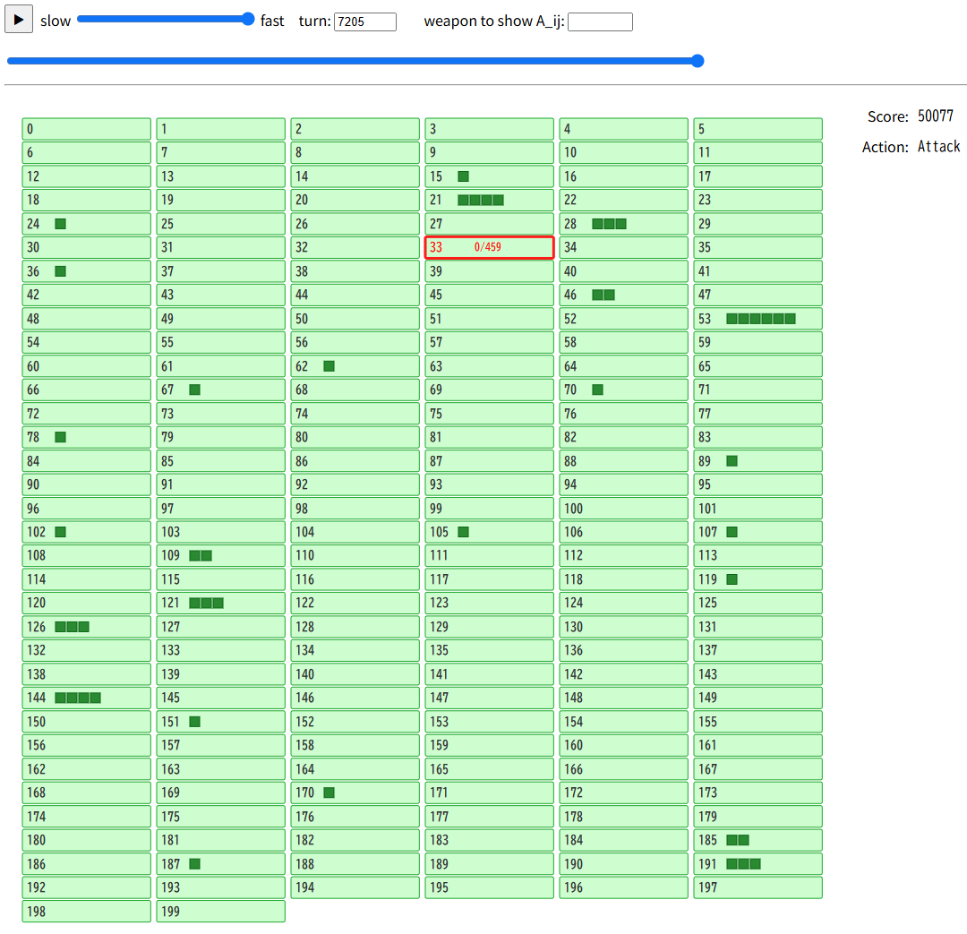Click the green square in cell 36

[61, 271]
